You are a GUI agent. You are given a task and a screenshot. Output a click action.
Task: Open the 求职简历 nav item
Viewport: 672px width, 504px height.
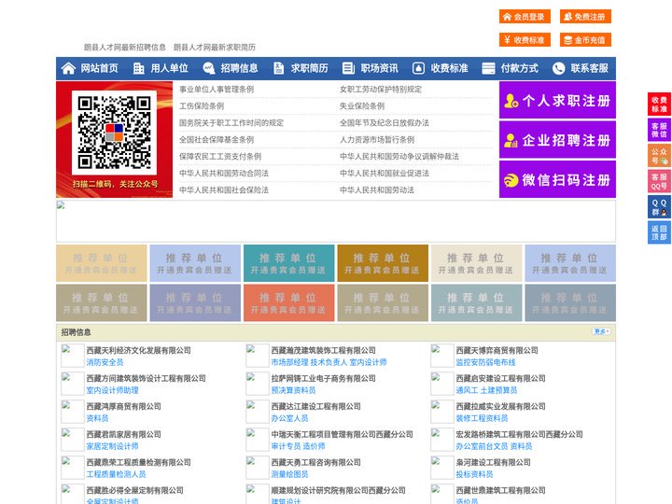coord(310,68)
